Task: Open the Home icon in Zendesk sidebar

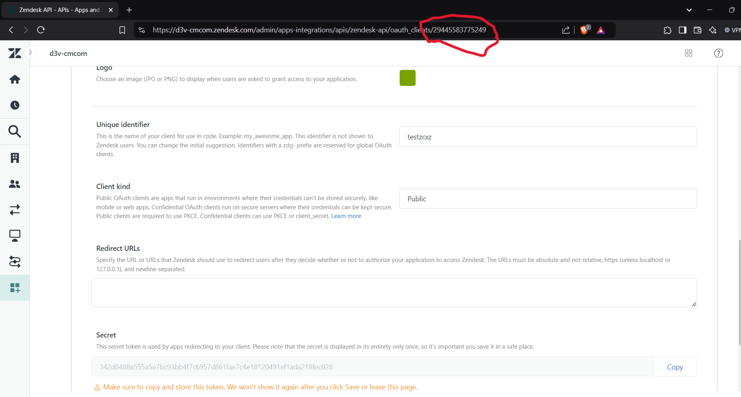Action: point(15,79)
